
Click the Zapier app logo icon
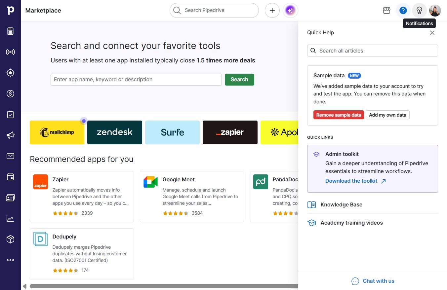point(41,182)
